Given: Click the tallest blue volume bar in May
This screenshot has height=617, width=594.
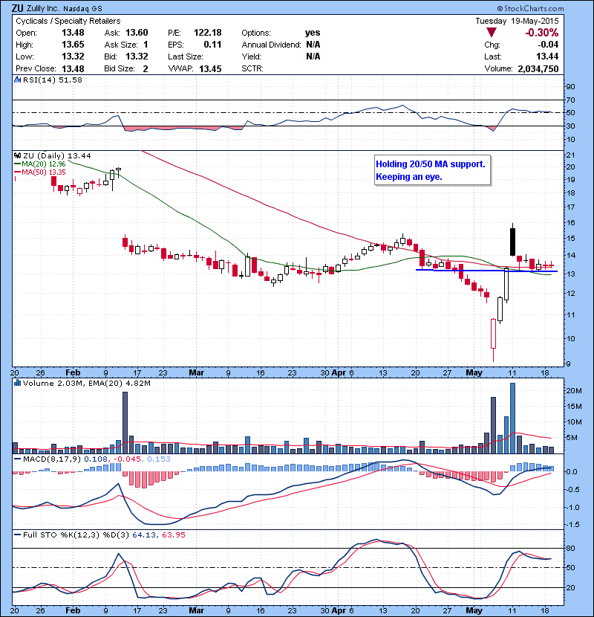Looking at the screenshot, I should [512, 419].
